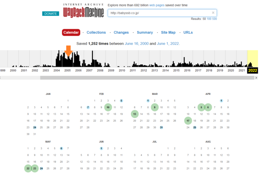Jump to year 2012 on the timeline
Image resolution: width=262 pixels, height=174 pixels.
click(x=144, y=70)
